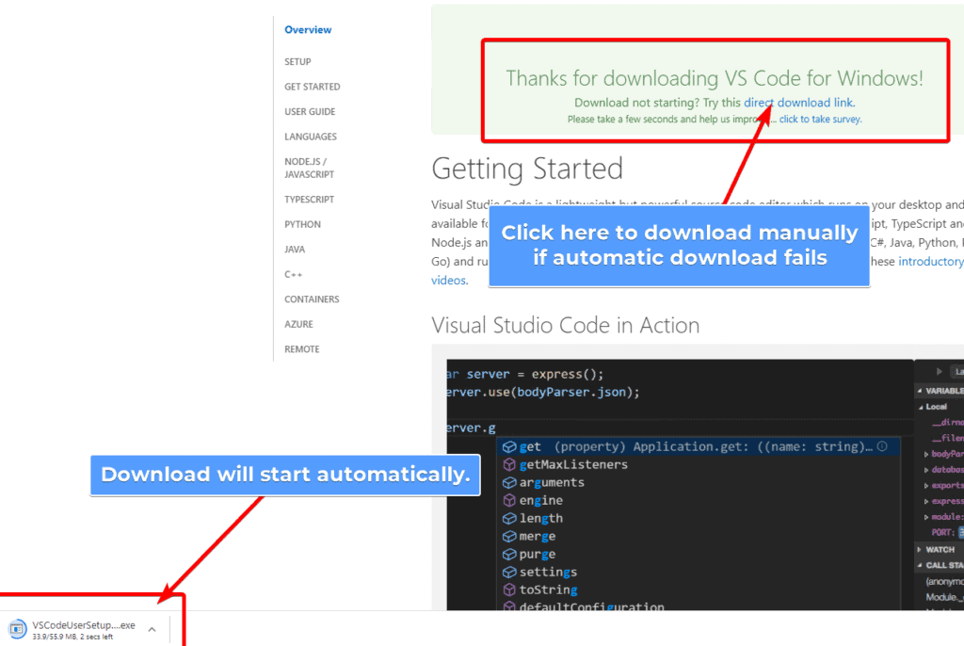Image resolution: width=964 pixels, height=646 pixels.
Task: Go to the REMOTE docs section
Action: point(302,348)
